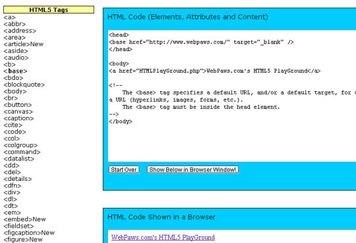
Task: Click the <col> tag link
Action: (12, 139)
